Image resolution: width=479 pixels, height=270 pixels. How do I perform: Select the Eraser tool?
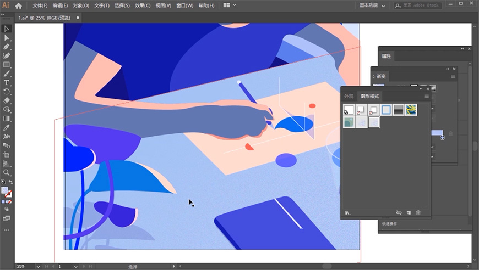(6, 100)
